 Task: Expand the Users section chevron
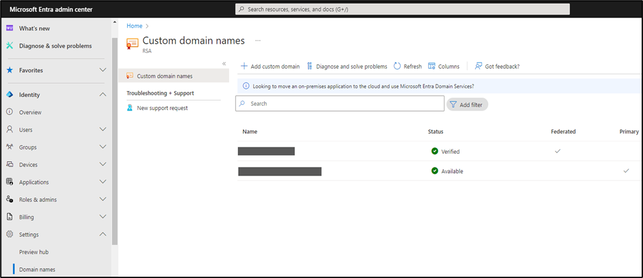103,130
